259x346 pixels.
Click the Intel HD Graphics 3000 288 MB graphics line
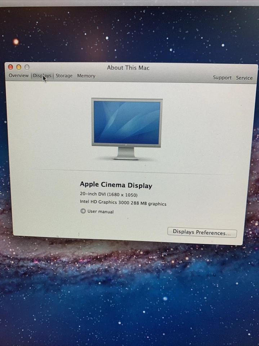point(123,203)
